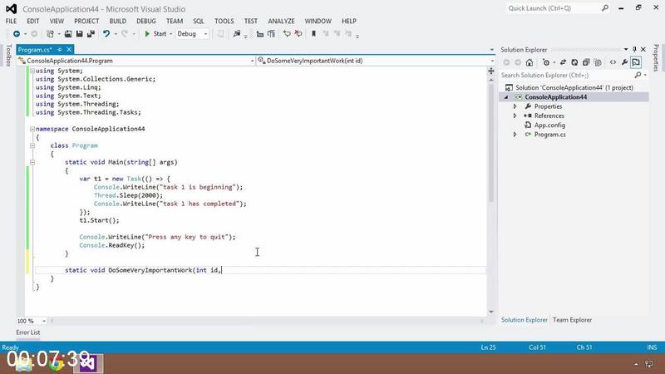Viewport: 665px width, 374px height.
Task: Comment out the selected lines icon
Action: [287, 34]
